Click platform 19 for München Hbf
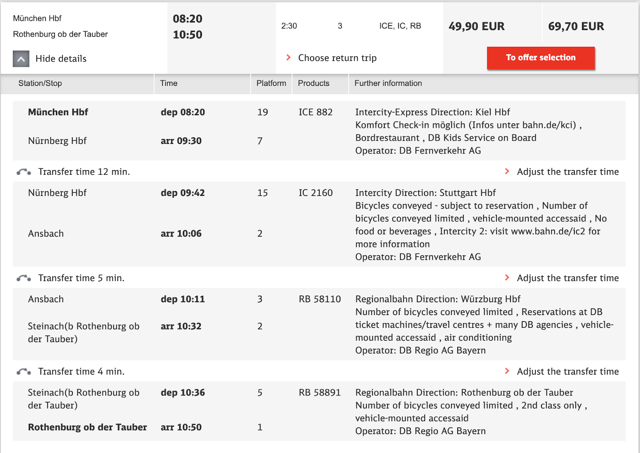640x453 pixels. pos(263,112)
